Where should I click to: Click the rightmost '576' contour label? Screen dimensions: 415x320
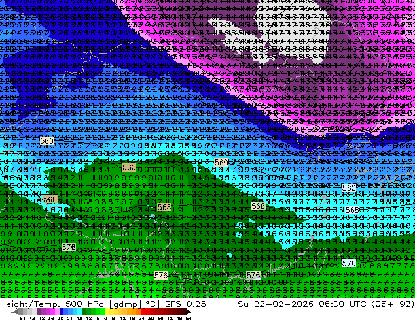[349, 263]
